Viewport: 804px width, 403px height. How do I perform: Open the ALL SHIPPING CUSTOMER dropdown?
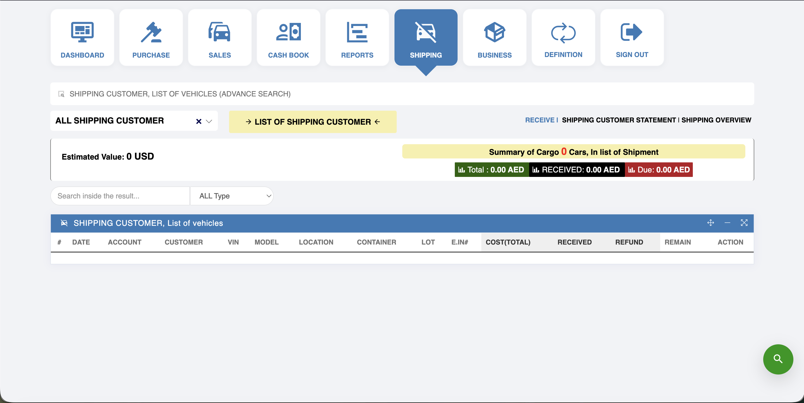pos(134,121)
